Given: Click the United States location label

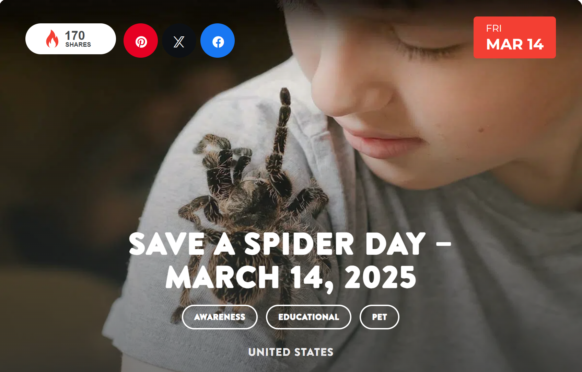Looking at the screenshot, I should 291,352.
